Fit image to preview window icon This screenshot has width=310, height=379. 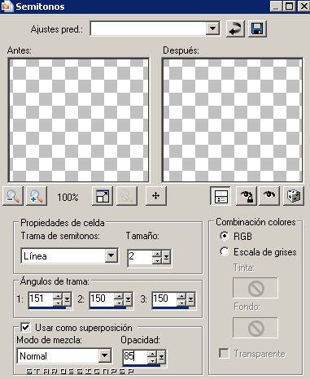pos(103,196)
